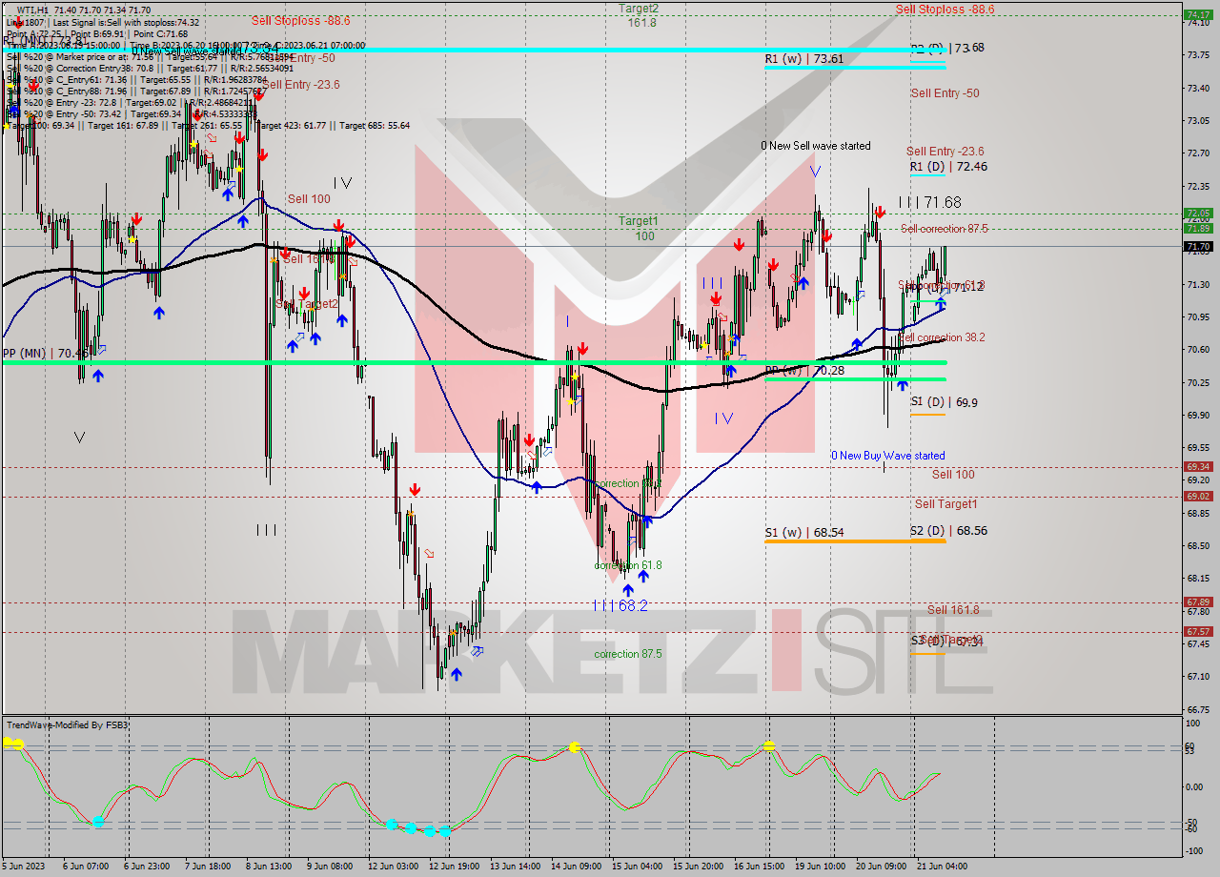Screen dimensions: 1220x877
Task: Click the 73.40 price axis value
Action: [x=1198, y=88]
